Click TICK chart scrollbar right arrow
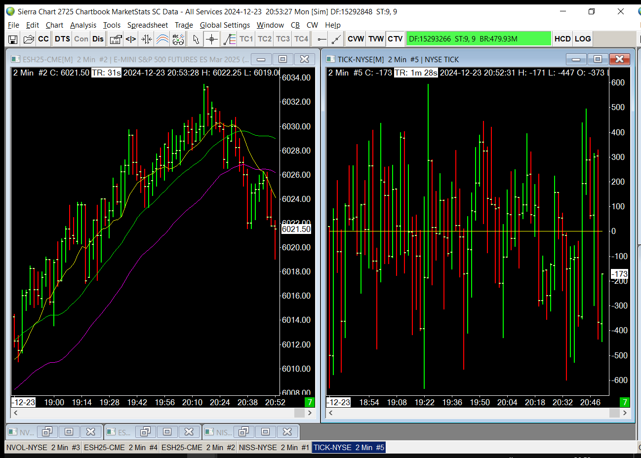 [x=625, y=413]
